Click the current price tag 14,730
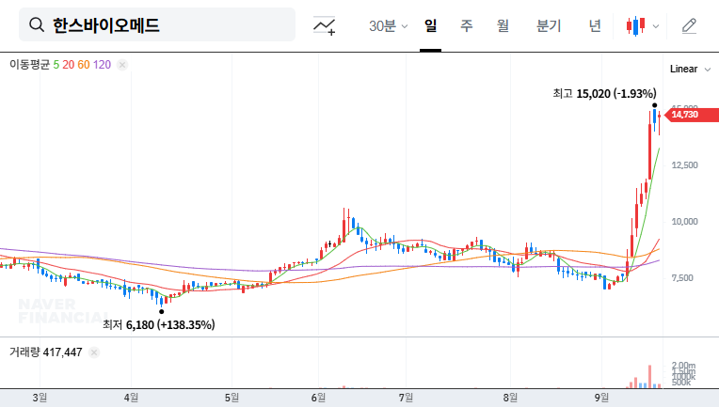The width and height of the screenshot is (719, 407). pos(691,115)
